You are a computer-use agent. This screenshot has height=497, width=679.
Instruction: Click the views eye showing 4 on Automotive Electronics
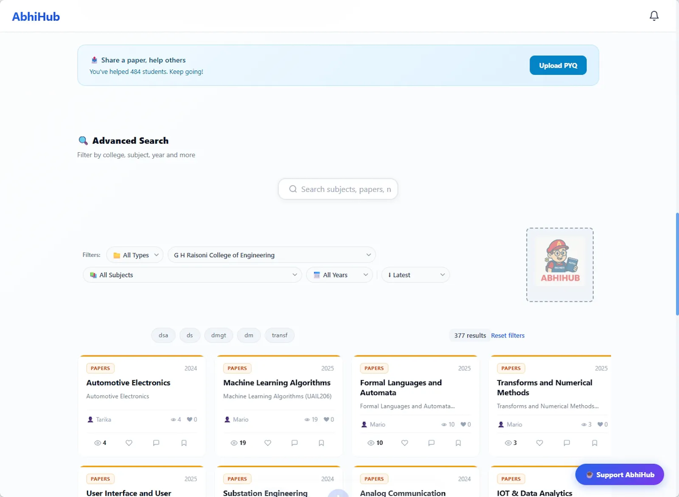point(100,443)
